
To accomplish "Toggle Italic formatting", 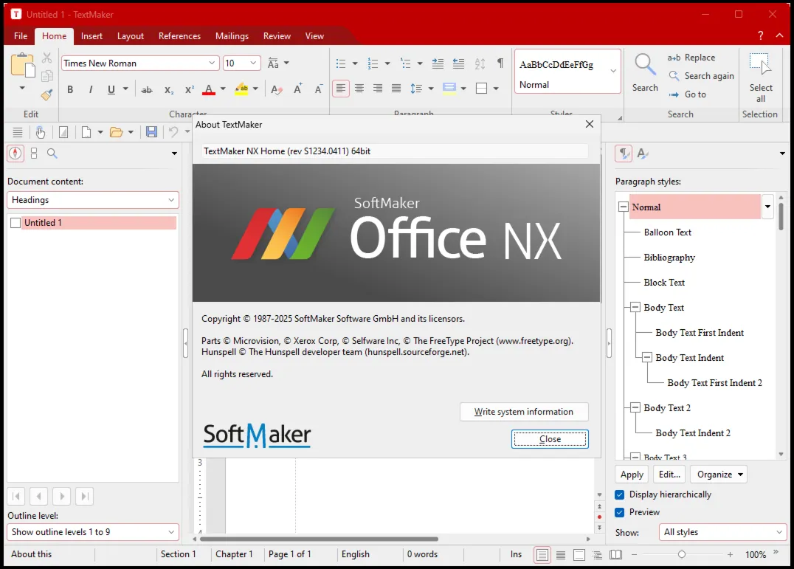I will pyautogui.click(x=91, y=89).
